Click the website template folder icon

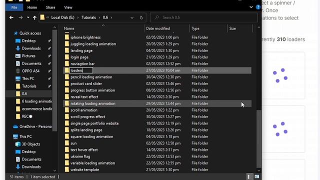(x=67, y=169)
